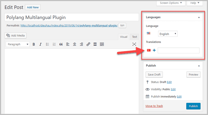Click the translation search input field
The height and width of the screenshot is (115, 208).
tap(178, 51)
